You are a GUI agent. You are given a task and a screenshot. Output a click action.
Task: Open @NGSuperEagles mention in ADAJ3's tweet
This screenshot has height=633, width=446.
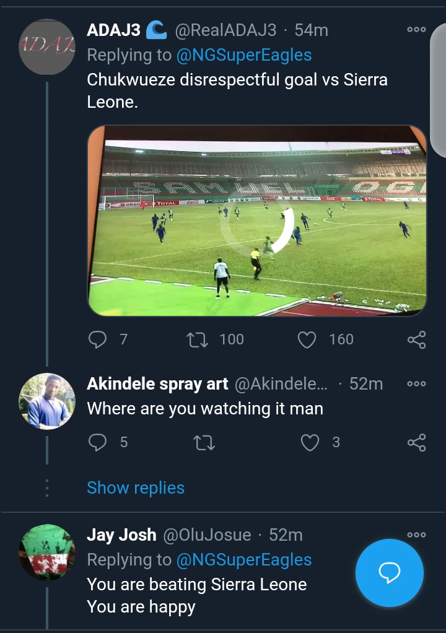point(244,55)
